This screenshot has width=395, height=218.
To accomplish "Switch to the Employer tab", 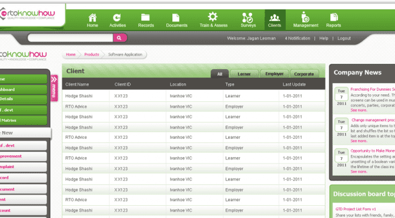I will tap(275, 74).
